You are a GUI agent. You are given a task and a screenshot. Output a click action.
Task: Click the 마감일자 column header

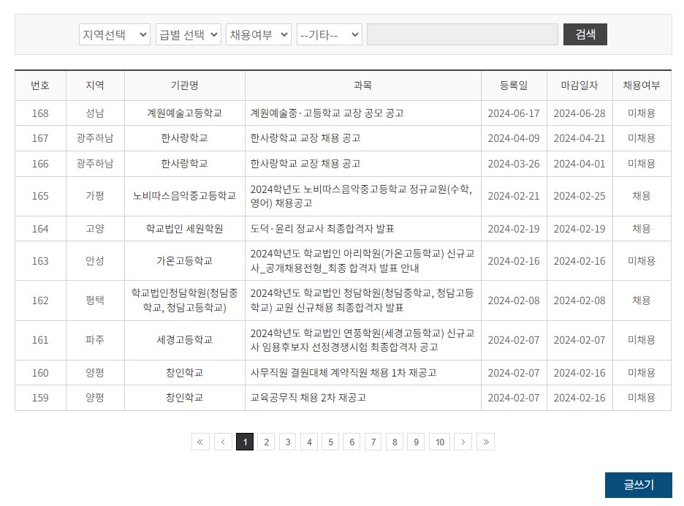pos(579,85)
